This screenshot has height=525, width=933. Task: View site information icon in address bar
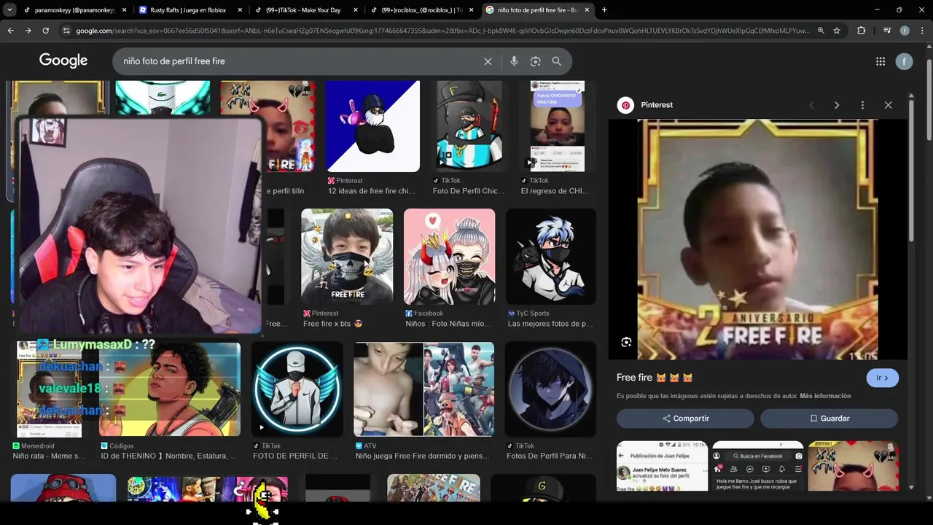(66, 31)
